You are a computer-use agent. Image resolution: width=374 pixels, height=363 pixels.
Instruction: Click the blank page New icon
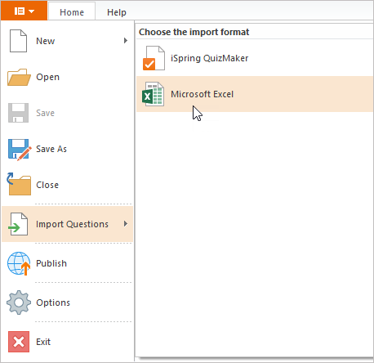click(18, 41)
